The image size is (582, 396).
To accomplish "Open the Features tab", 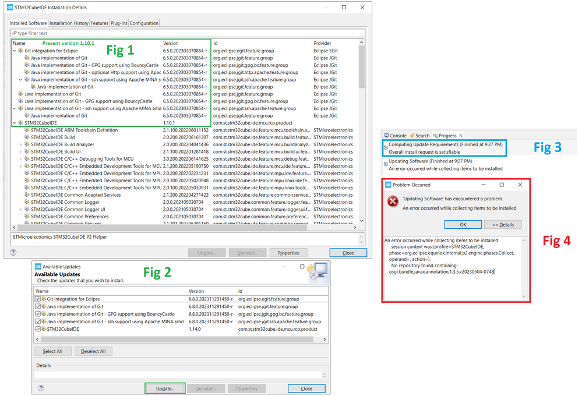I will 100,23.
